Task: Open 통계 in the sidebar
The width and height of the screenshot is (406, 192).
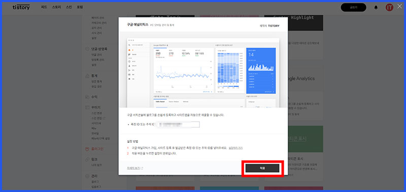Action: point(94,76)
